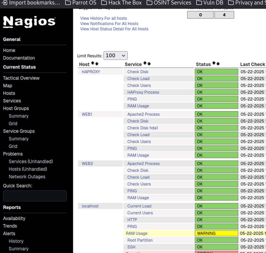
Task: Open the Network Outages page
Action: 27,177
